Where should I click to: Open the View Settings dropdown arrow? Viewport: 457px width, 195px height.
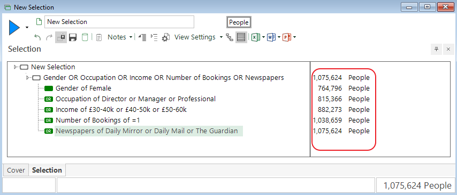point(221,37)
